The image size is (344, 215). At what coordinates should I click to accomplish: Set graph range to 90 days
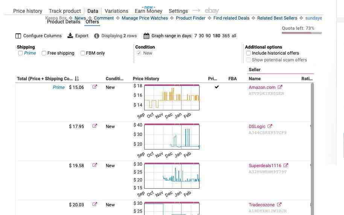point(208,36)
